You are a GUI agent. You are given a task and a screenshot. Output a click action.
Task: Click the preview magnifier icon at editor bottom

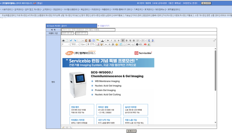pyautogui.click(x=71, y=127)
